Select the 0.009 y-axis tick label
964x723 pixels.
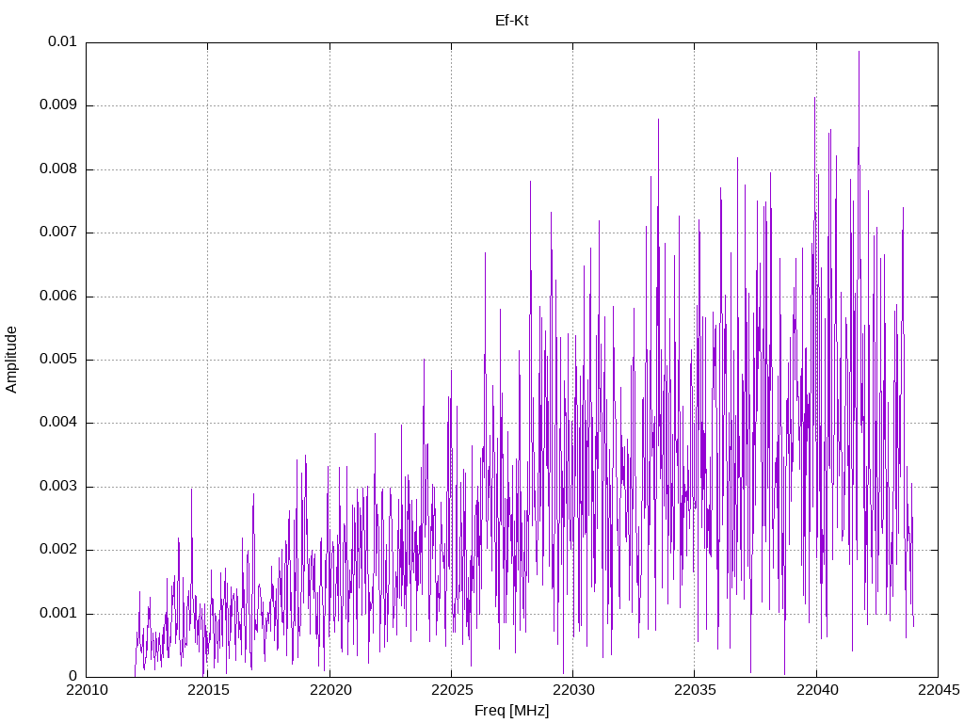pos(59,105)
